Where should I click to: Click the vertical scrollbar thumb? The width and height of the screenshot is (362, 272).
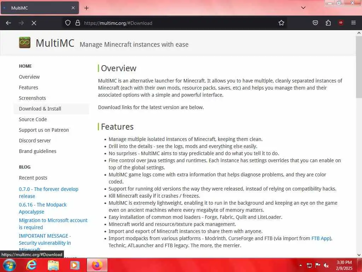point(359,67)
